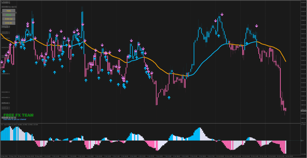Open the 'Click here to join our channel' link

pyautogui.click(x=15, y=119)
